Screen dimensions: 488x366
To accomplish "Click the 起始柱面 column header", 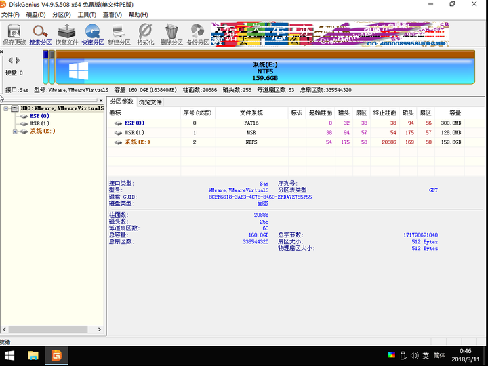I will (x=321, y=113).
